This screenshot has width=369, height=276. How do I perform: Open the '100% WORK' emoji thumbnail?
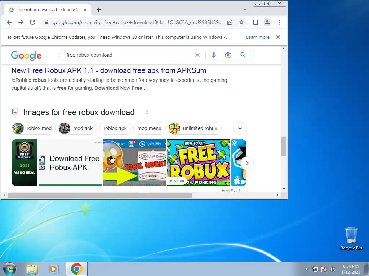[x=134, y=163]
